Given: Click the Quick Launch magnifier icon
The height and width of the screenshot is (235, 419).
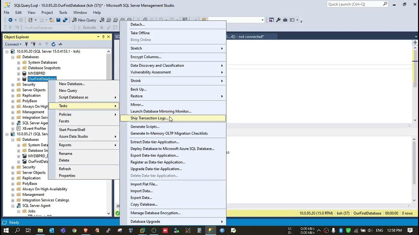Looking at the screenshot, I should pyautogui.click(x=385, y=4).
